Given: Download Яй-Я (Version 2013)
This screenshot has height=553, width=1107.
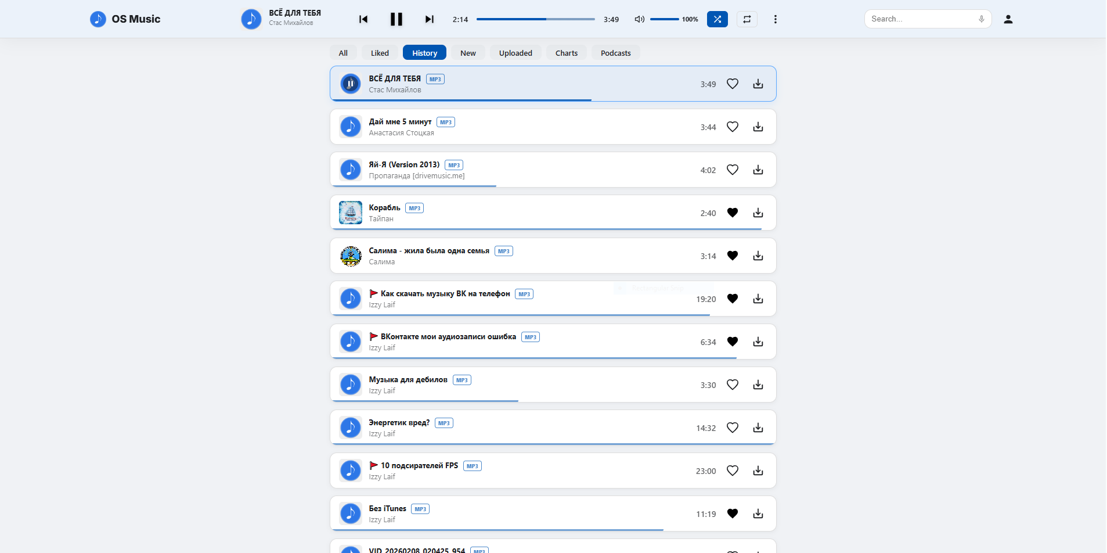Looking at the screenshot, I should (x=758, y=170).
